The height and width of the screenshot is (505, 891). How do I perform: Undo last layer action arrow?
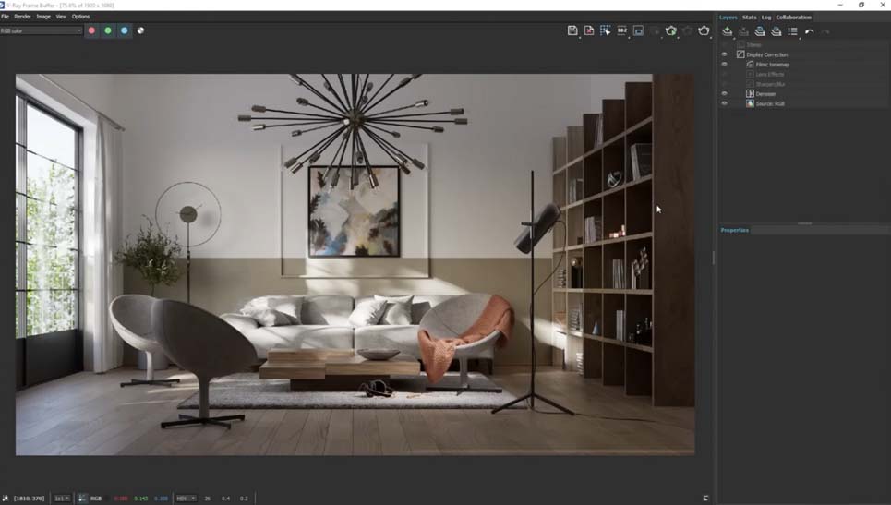pyautogui.click(x=809, y=31)
